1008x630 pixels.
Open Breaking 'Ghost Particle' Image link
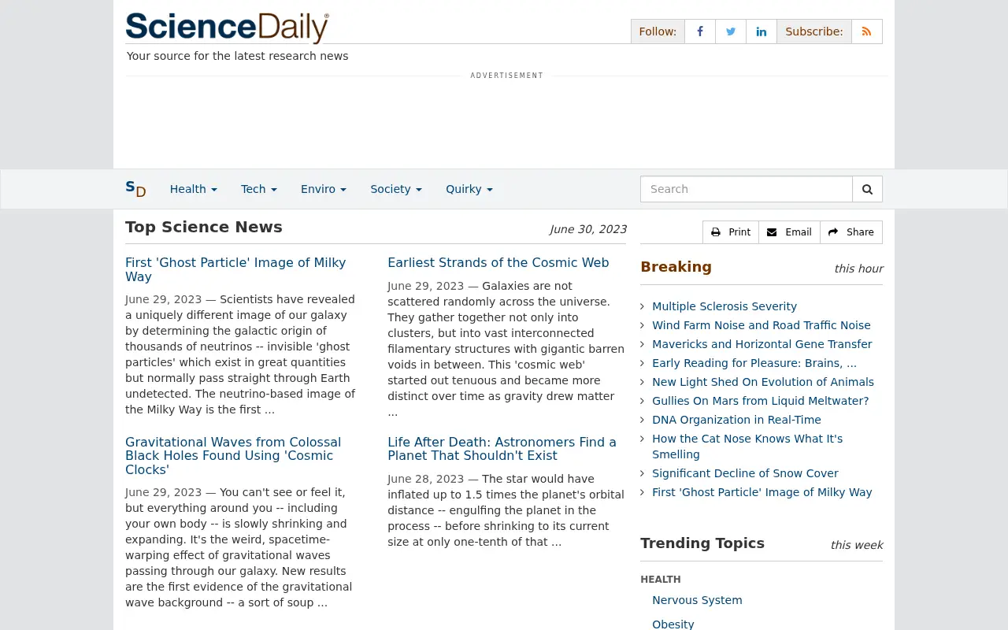coord(762,492)
